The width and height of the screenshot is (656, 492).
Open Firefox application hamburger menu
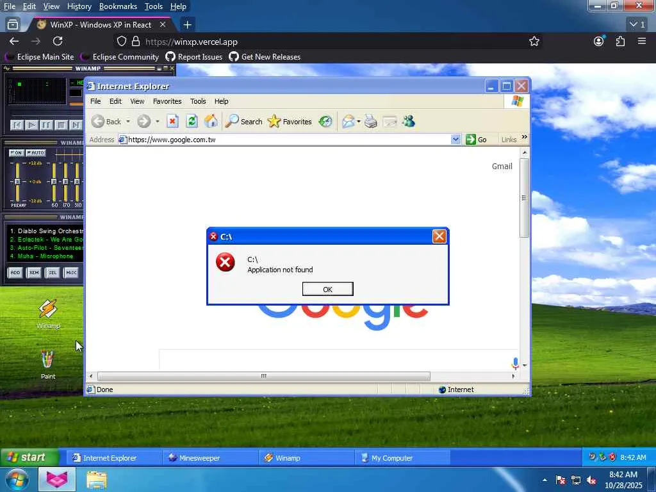(x=642, y=41)
